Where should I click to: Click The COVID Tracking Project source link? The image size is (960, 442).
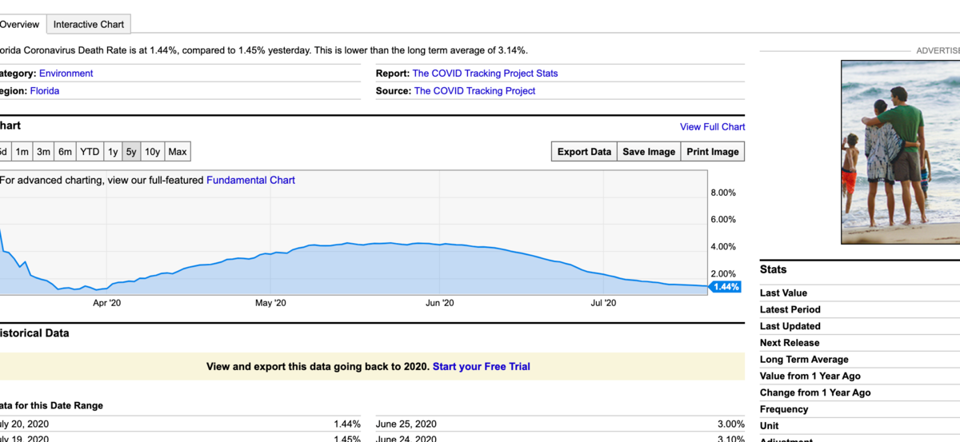pyautogui.click(x=474, y=91)
